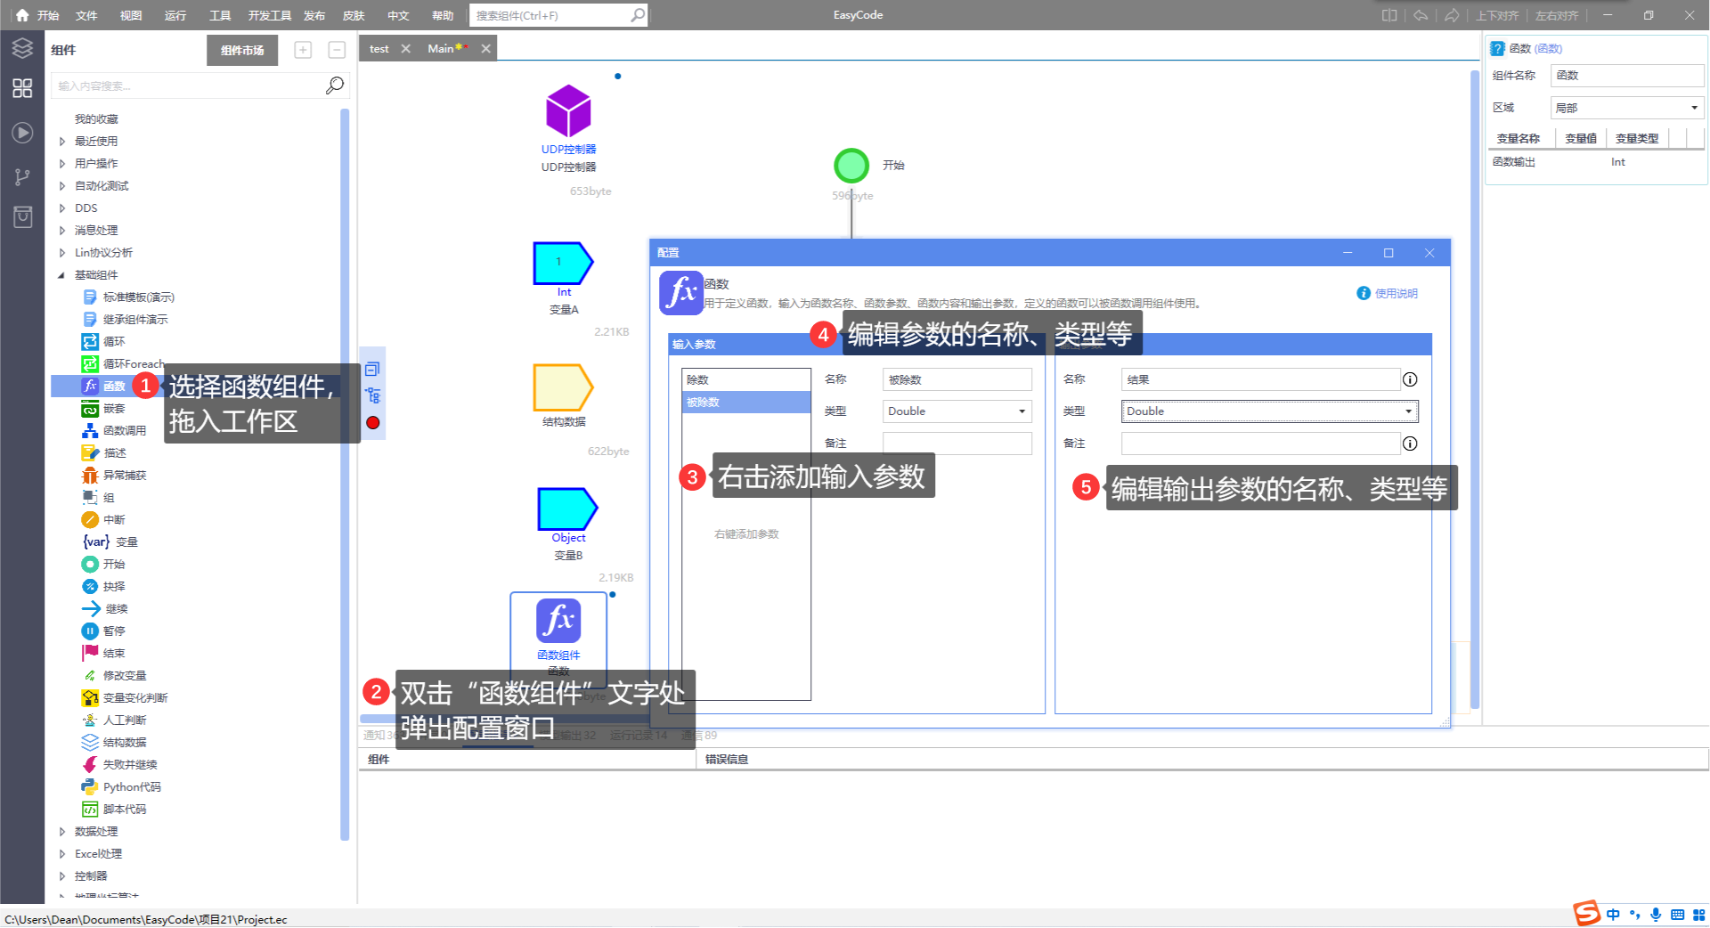
Task: Select 除数 in the input parameter list
Action: pyautogui.click(x=746, y=379)
